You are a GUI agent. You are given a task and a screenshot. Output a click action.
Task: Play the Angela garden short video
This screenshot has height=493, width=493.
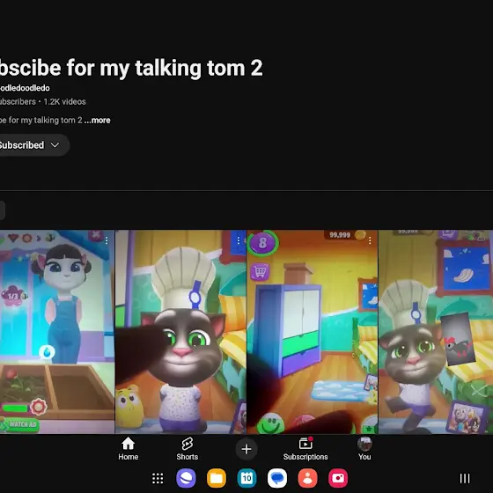click(x=57, y=332)
